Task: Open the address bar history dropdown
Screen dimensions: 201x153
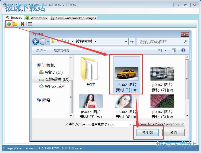Action: click(126, 42)
